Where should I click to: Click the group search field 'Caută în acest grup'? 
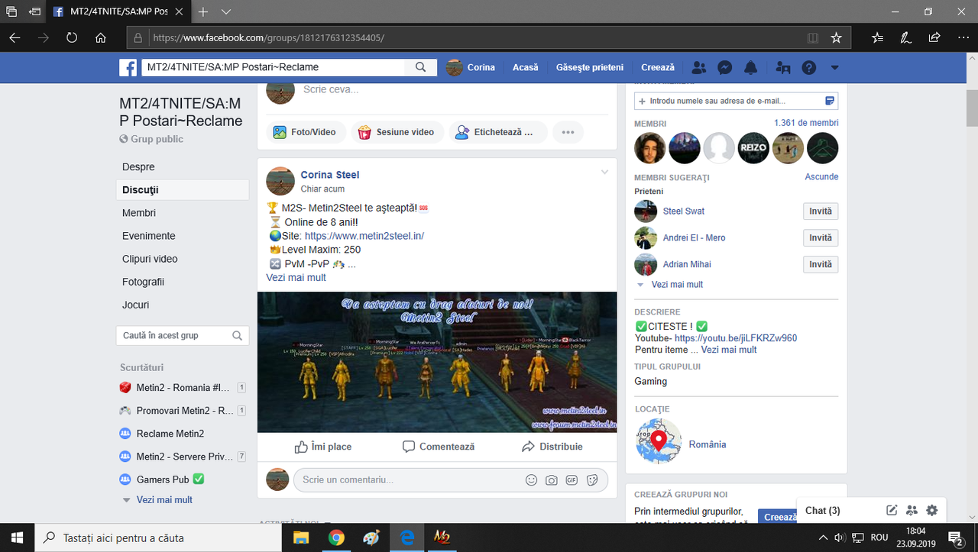(183, 335)
